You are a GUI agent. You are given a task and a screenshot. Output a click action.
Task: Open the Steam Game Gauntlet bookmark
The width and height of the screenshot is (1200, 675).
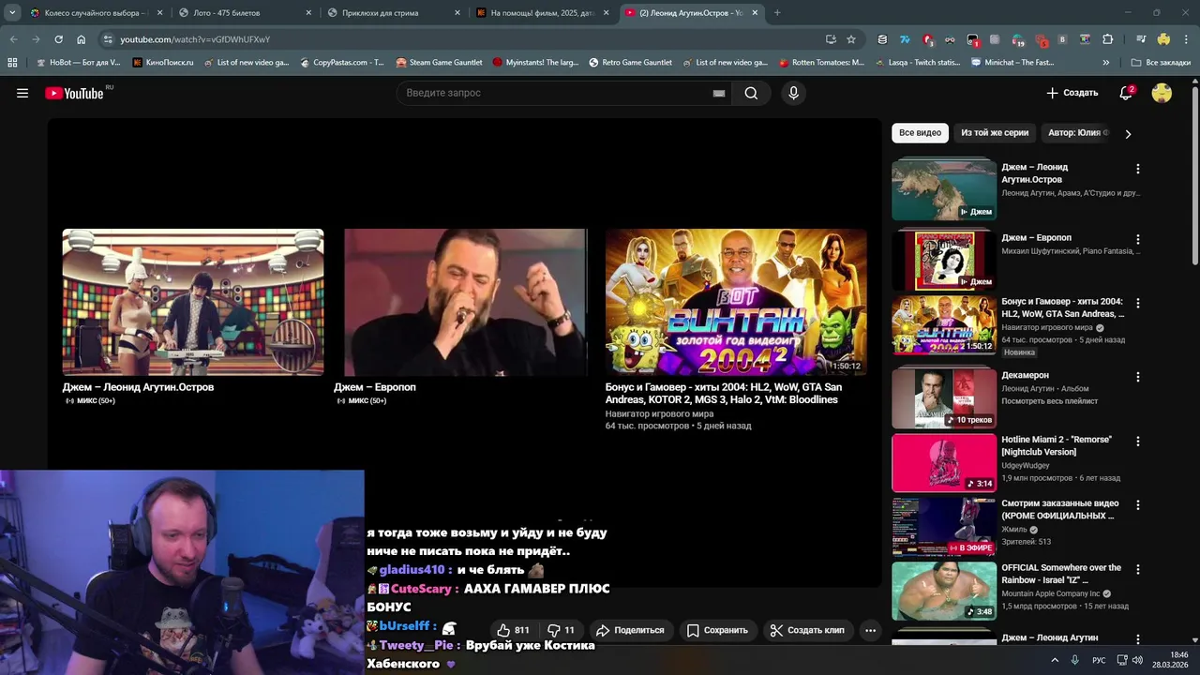(x=439, y=63)
